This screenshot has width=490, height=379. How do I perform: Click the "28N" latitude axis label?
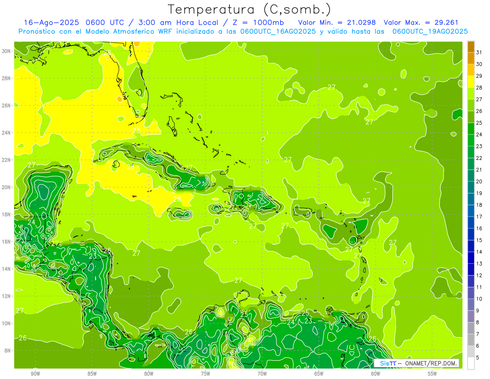(x=7, y=78)
